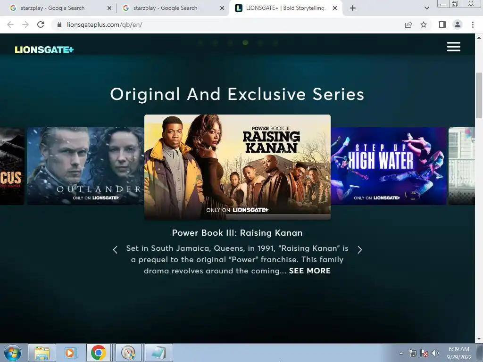Select the first carousel indicator dot

click(200, 43)
